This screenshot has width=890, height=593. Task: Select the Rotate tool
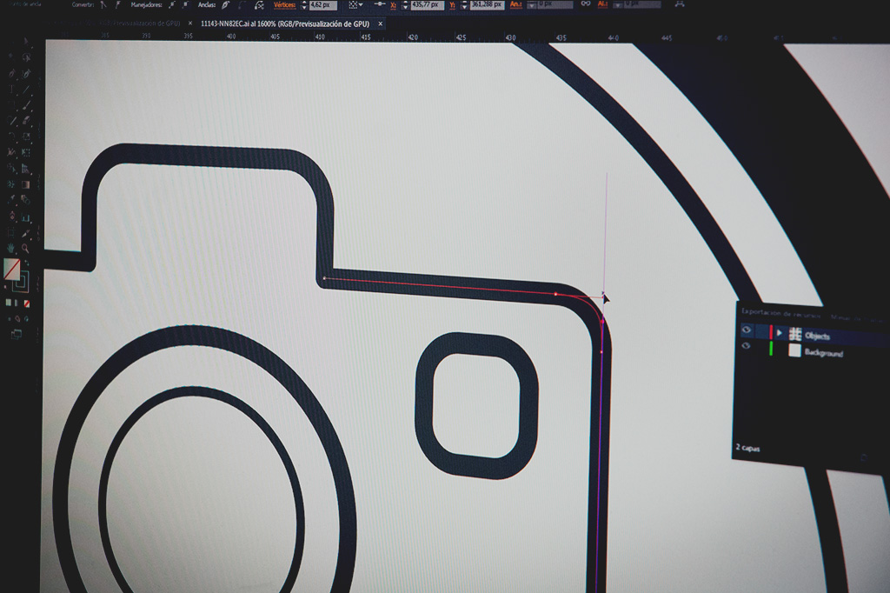(11, 137)
